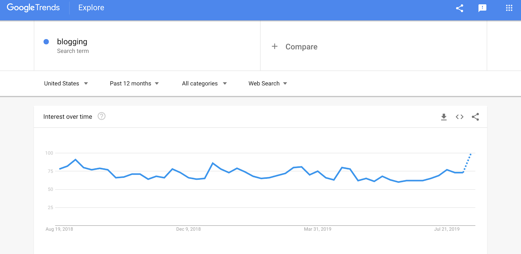Open the embed code for the chart
Screen dimensions: 521x254
click(459, 117)
